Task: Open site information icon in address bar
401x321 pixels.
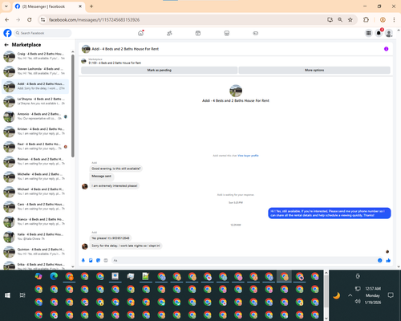Action: pyautogui.click(x=43, y=20)
